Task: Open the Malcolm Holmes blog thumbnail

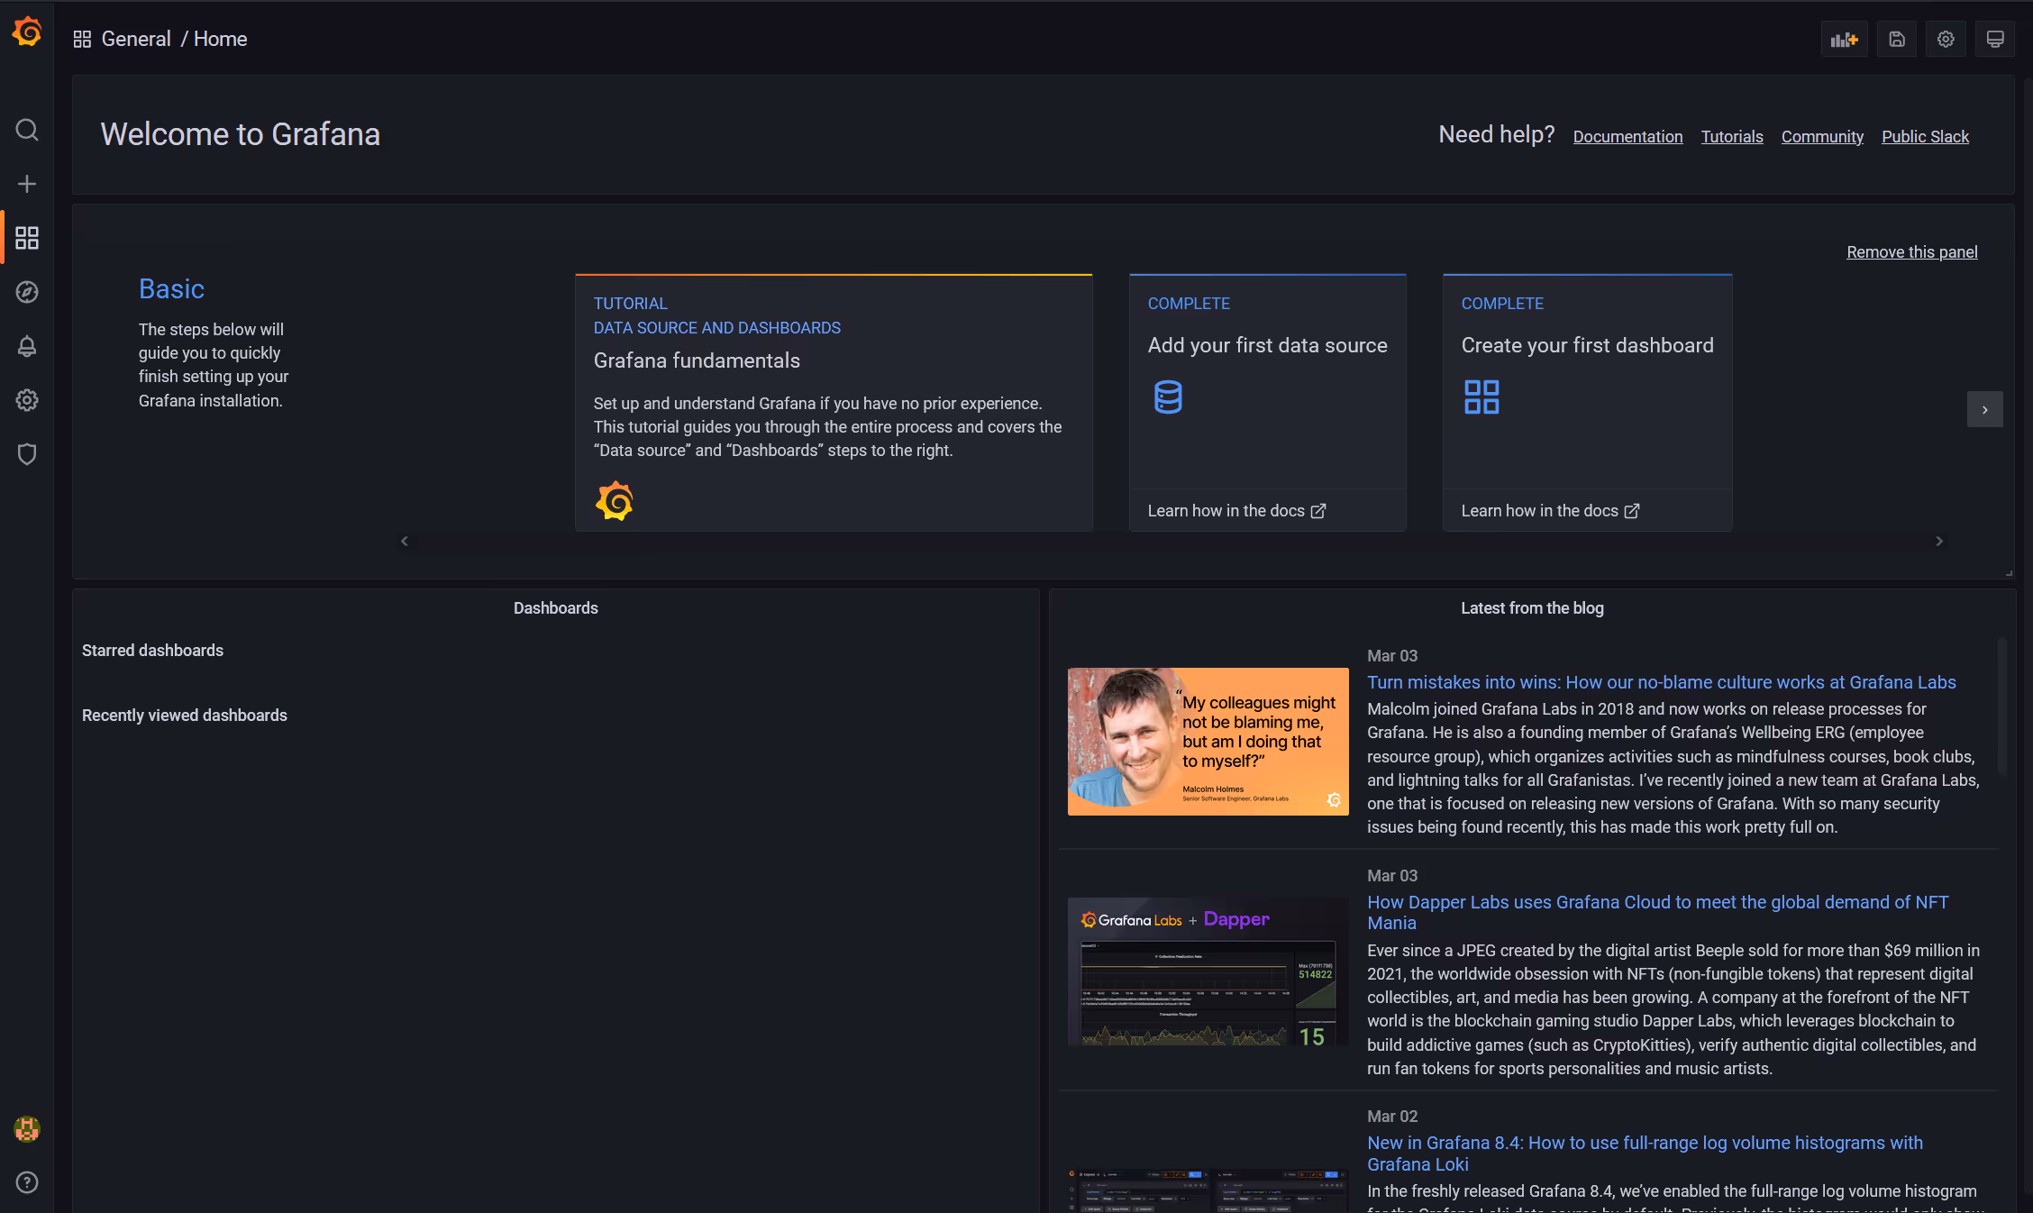Action: 1208,742
